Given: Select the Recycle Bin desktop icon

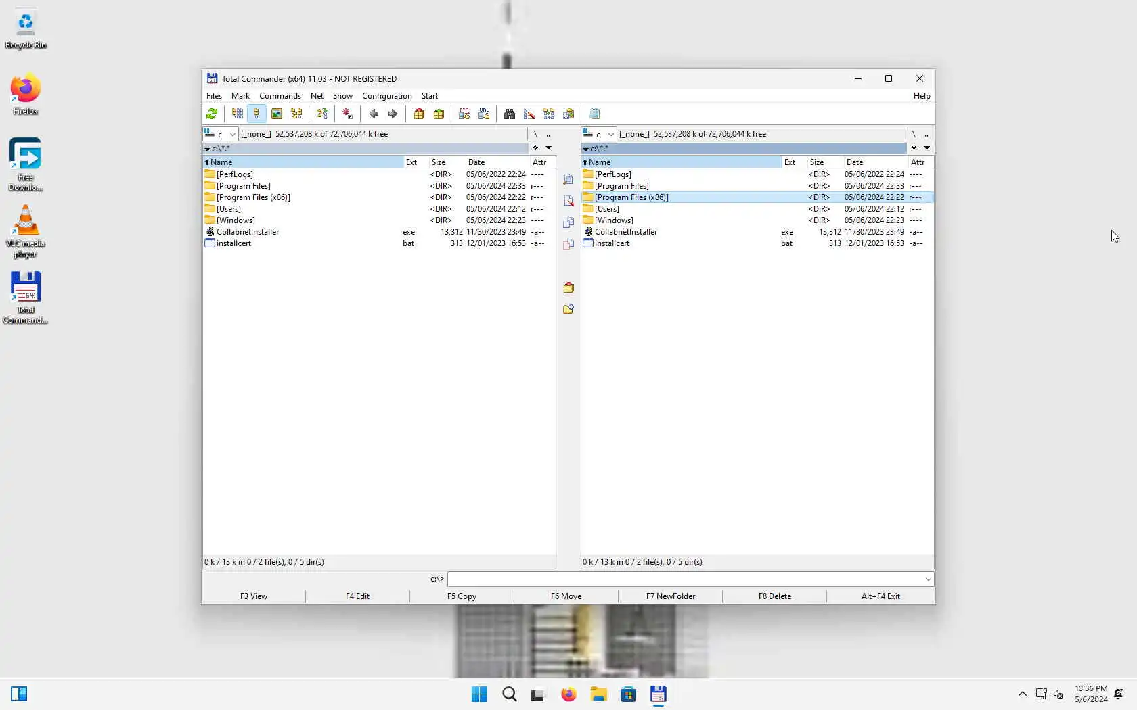Looking at the screenshot, I should [x=26, y=30].
